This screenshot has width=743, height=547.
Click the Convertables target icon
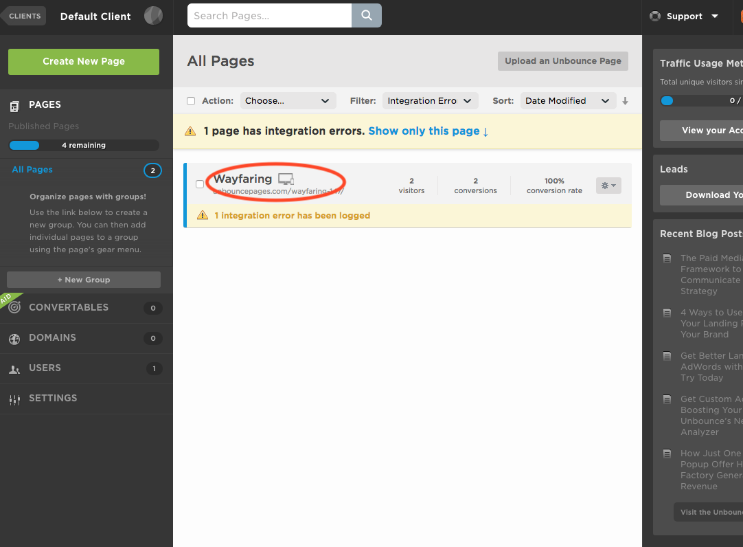[x=14, y=308]
